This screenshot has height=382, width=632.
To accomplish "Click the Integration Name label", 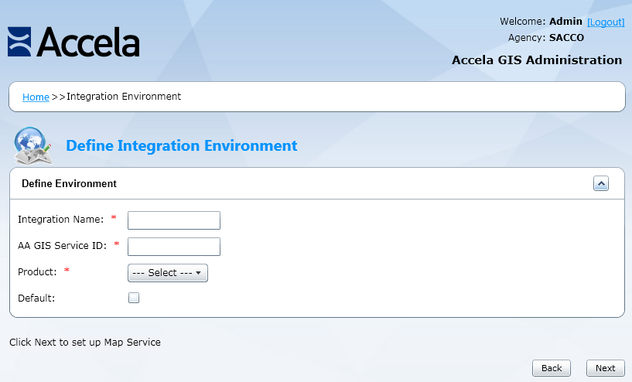I will point(60,220).
